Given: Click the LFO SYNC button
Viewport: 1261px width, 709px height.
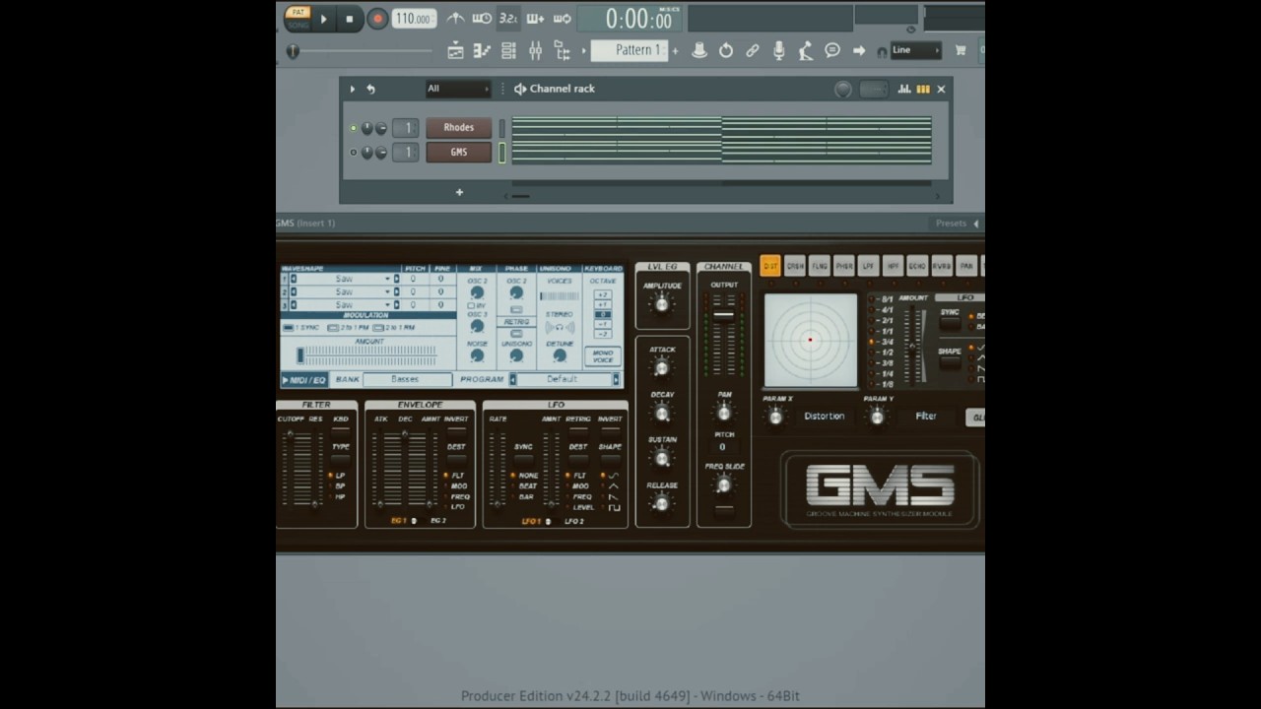Looking at the screenshot, I should [523, 460].
